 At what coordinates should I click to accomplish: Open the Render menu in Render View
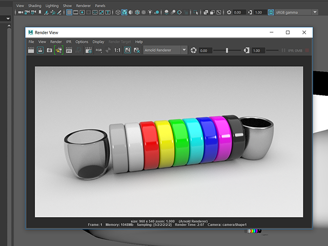[56, 42]
